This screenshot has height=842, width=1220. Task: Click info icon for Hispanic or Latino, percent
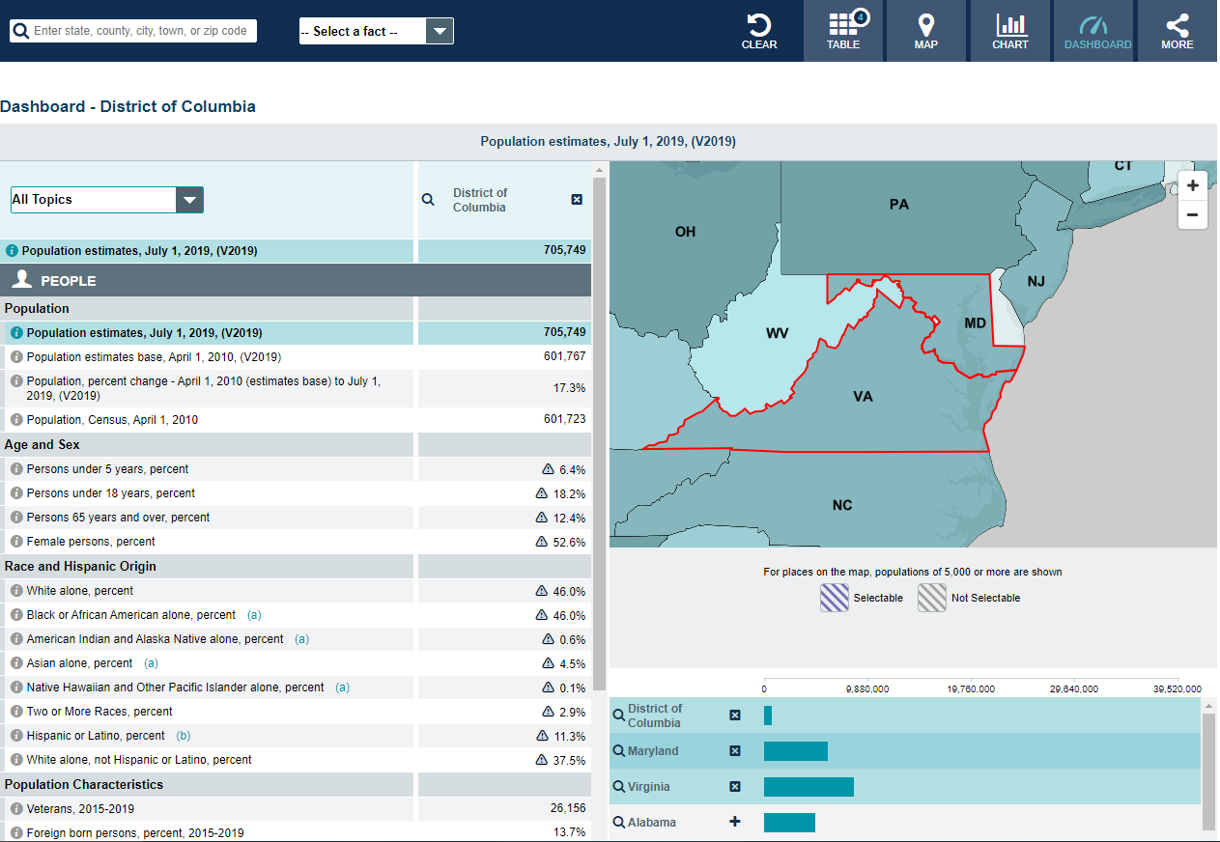16,736
